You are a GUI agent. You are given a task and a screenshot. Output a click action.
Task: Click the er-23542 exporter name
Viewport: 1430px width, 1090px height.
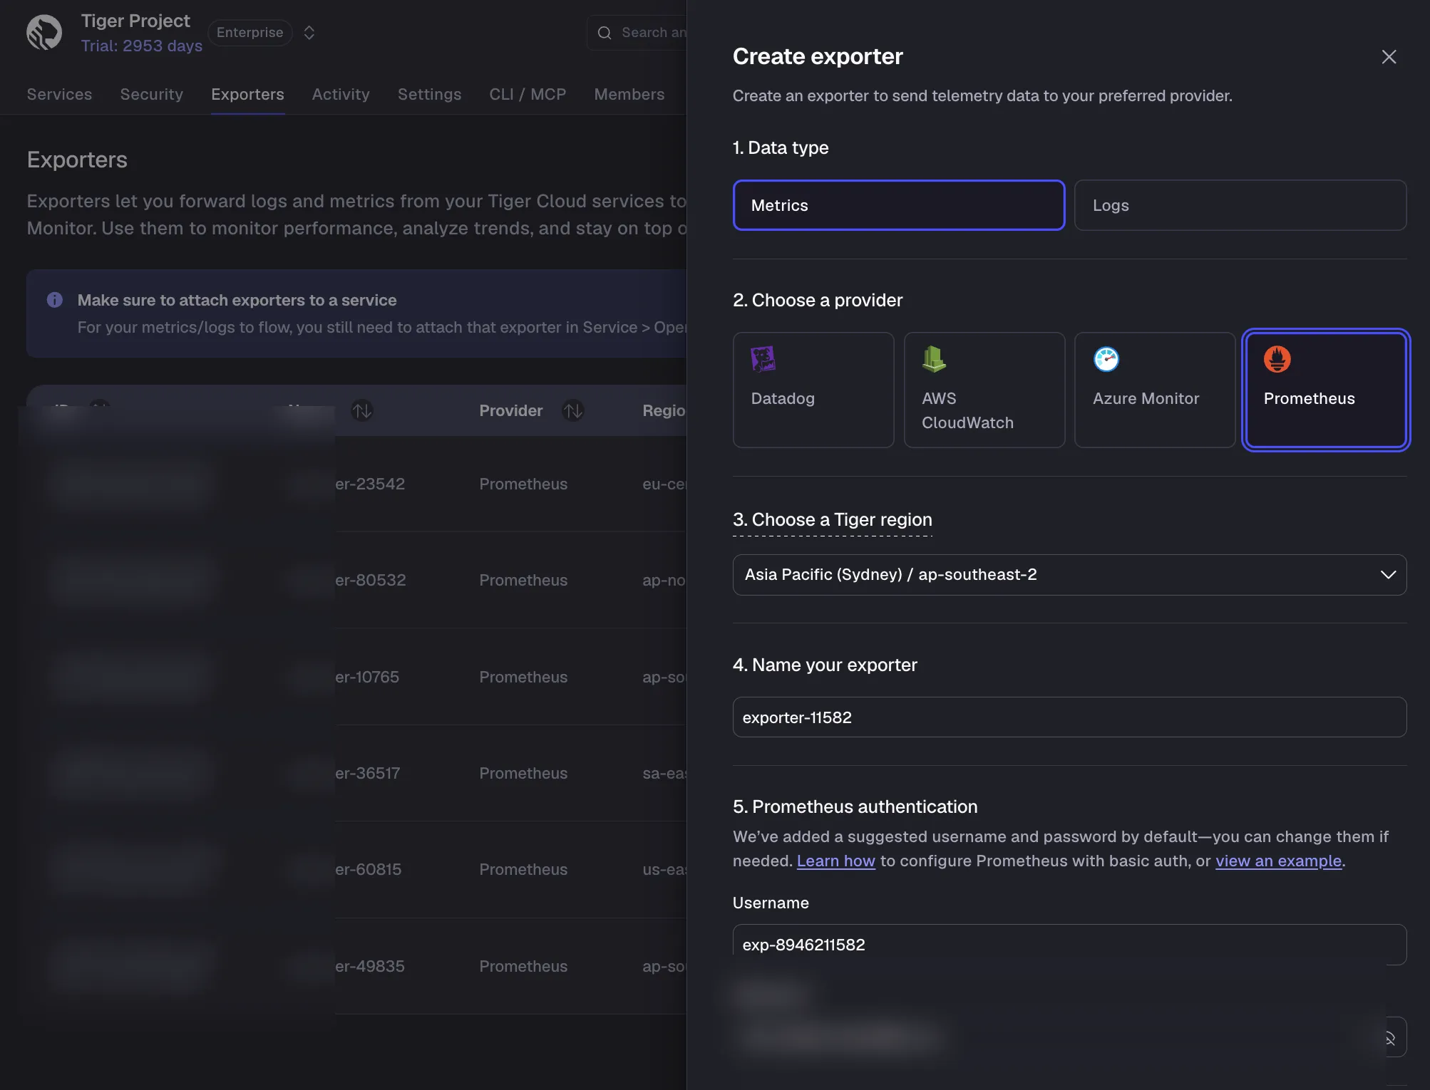370,484
